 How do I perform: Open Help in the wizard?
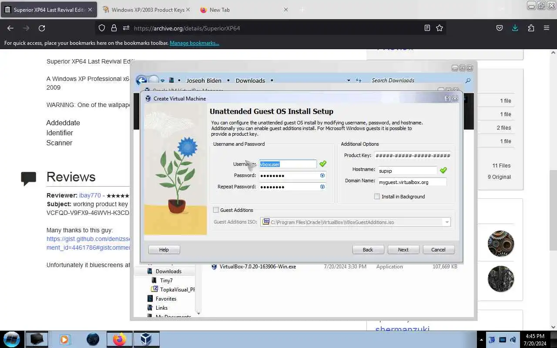164,250
